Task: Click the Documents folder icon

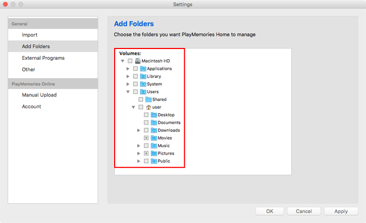Action: (x=154, y=123)
